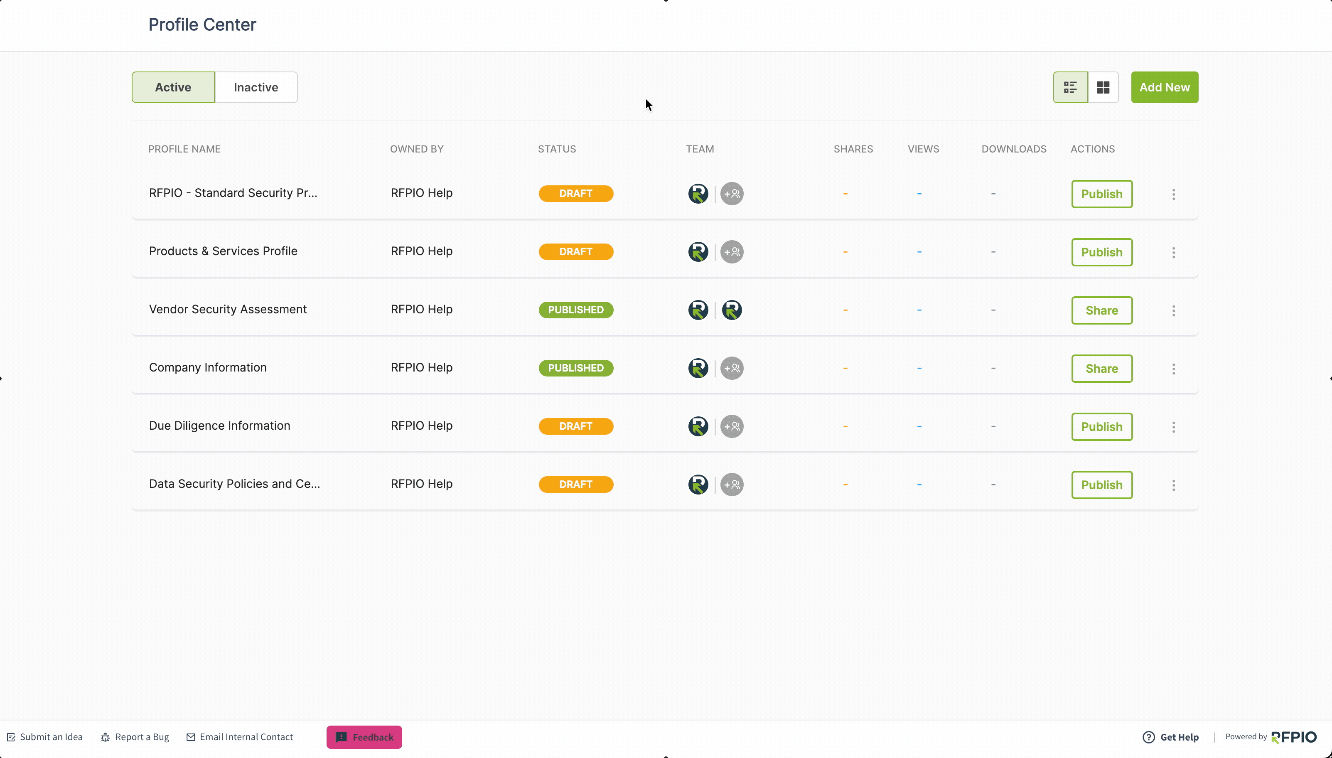
Task: Click owner avatar in Due Diligence Information row
Action: pos(698,426)
